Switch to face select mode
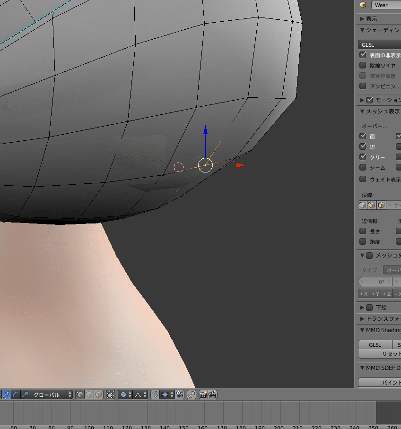 click(98, 395)
